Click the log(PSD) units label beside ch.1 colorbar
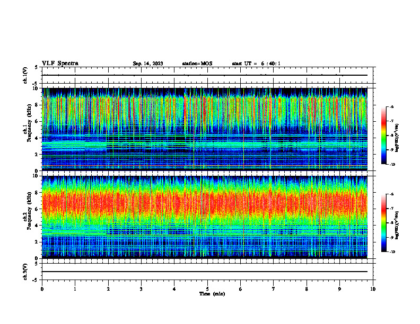 [x=397, y=138]
